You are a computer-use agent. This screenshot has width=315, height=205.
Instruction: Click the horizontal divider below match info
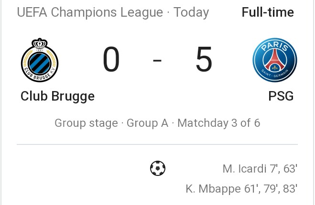point(157,144)
